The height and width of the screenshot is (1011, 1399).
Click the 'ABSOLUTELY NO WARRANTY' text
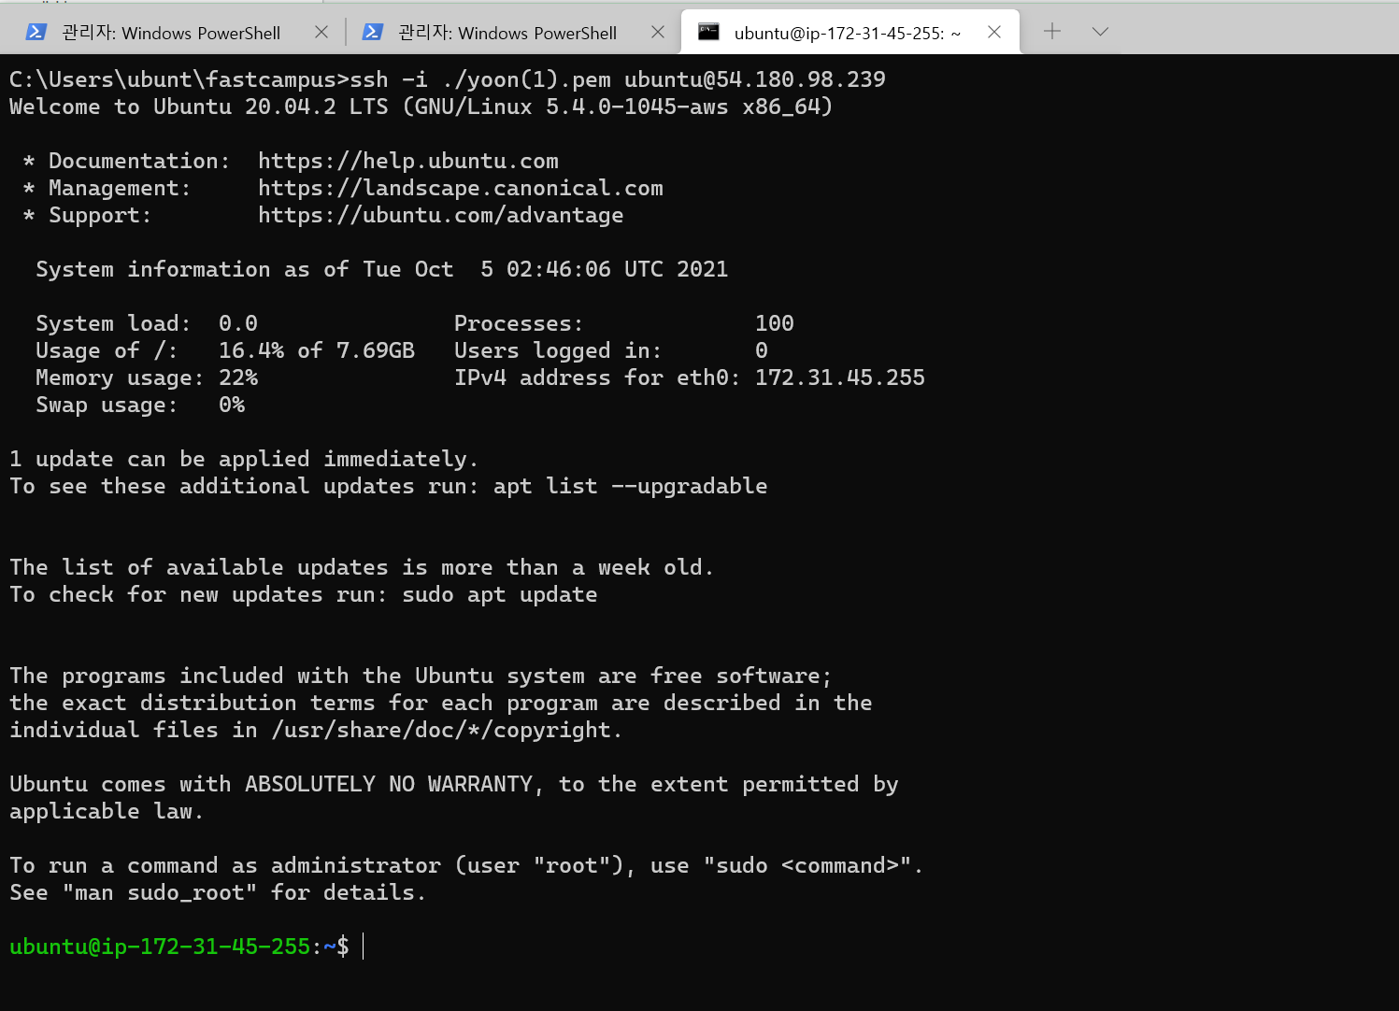(x=389, y=784)
